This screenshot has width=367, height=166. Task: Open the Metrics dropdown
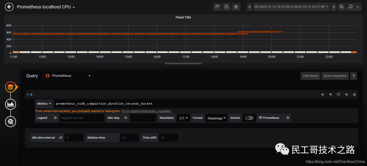tap(44, 103)
